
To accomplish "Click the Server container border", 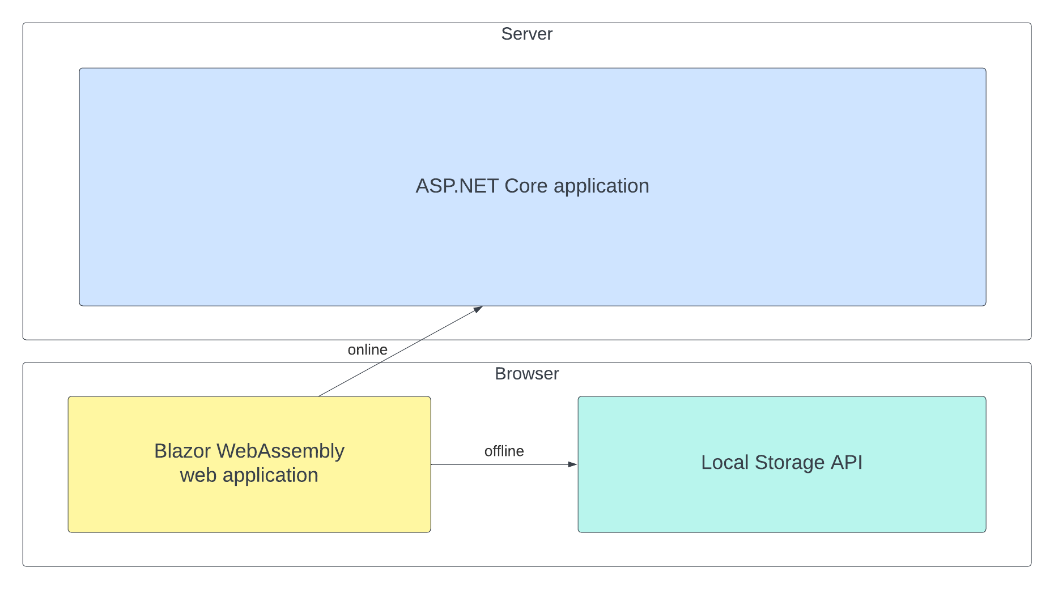I will point(527,23).
